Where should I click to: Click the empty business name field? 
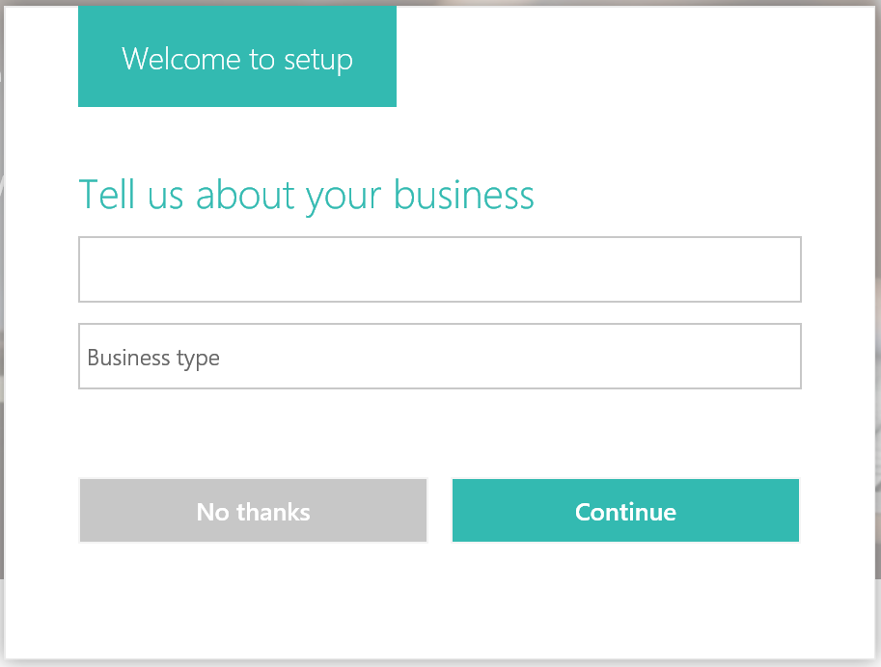coord(440,269)
